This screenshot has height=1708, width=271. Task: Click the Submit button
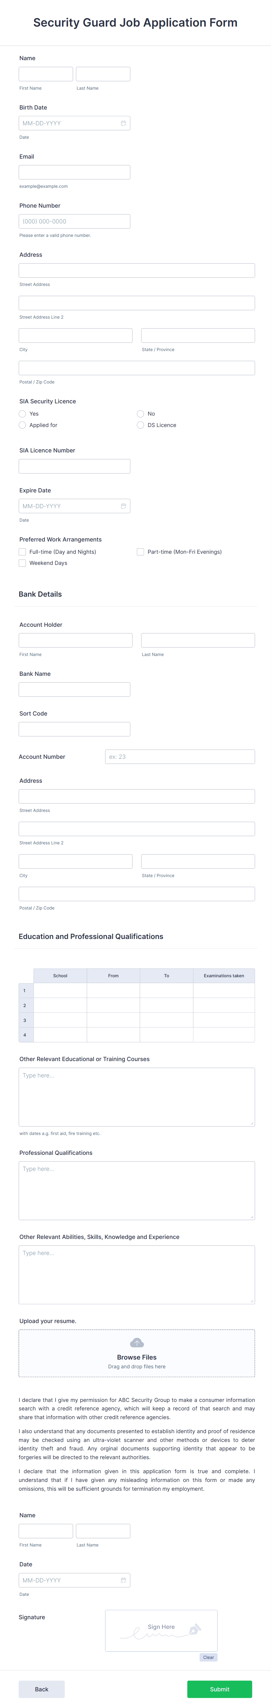219,1689
